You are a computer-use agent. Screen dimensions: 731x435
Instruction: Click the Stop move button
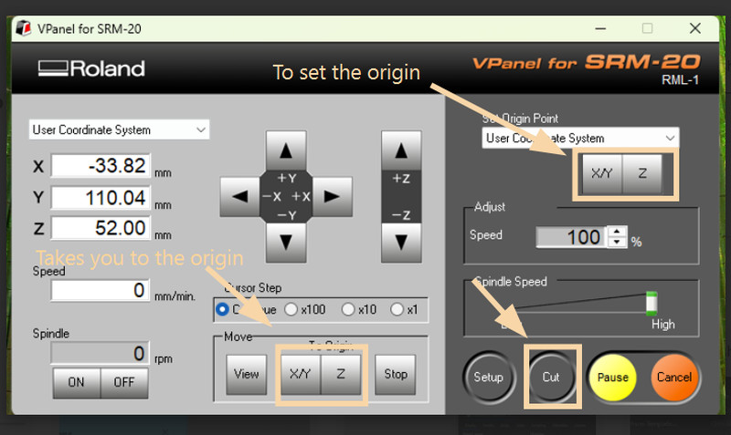pos(396,374)
